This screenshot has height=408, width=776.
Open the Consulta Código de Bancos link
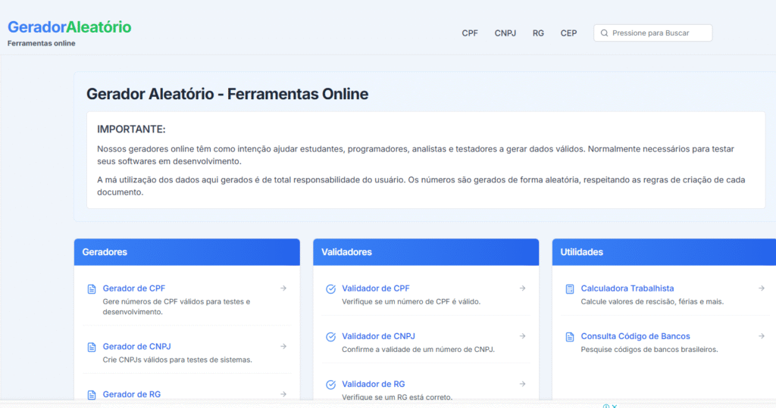click(x=635, y=336)
